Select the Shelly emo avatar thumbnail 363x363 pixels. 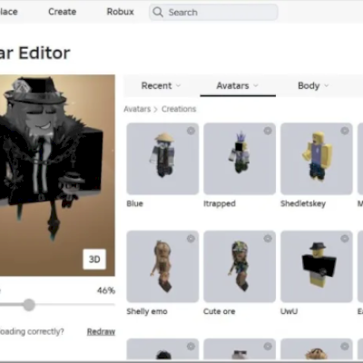(x=162, y=267)
